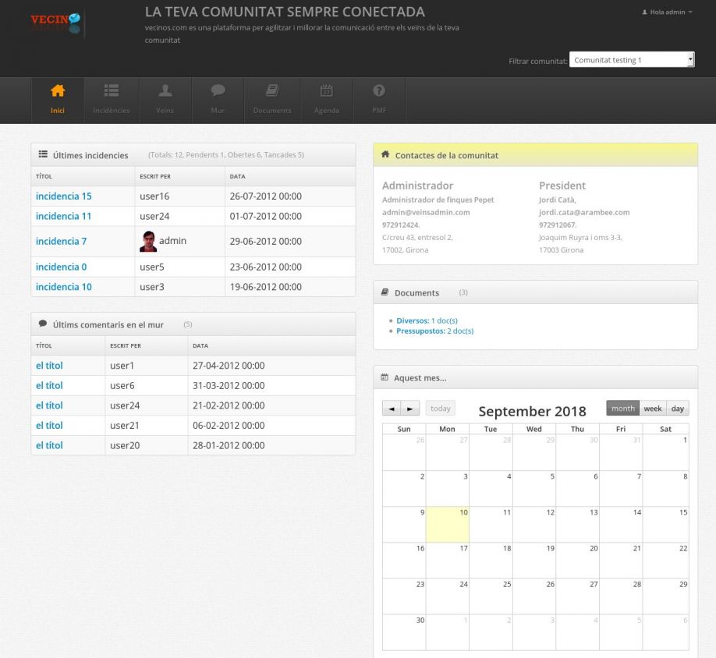
Task: Click the VECINOS logo
Action: coord(55,23)
